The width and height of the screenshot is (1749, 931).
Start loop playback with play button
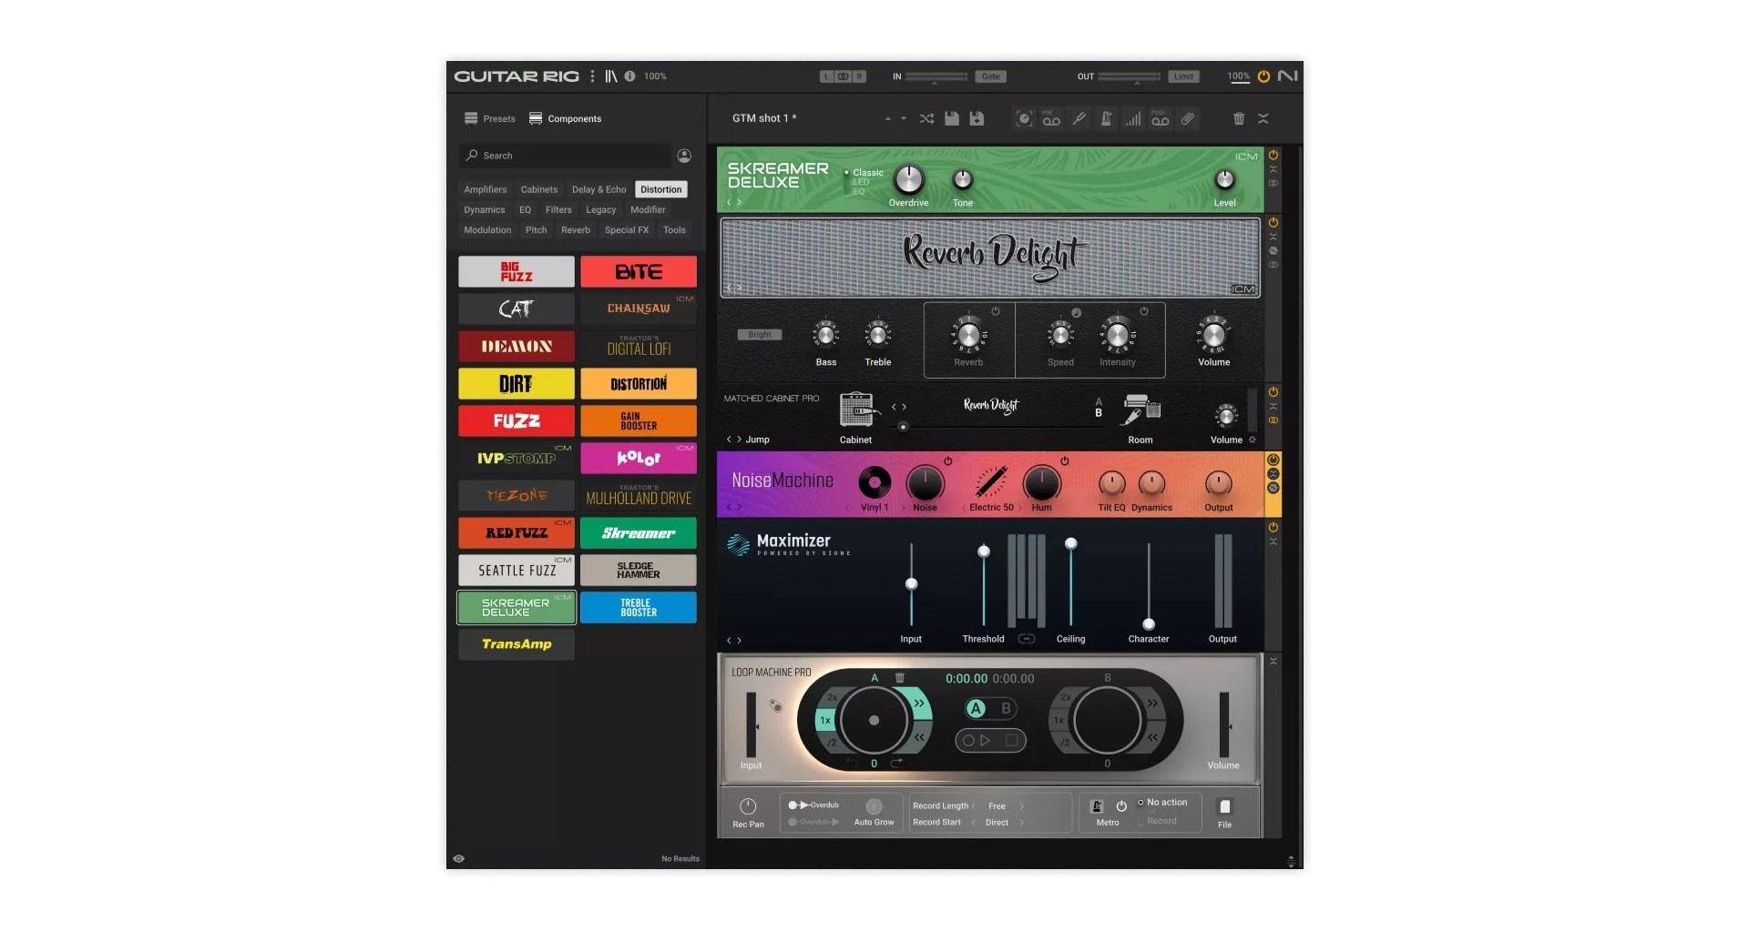pos(985,741)
